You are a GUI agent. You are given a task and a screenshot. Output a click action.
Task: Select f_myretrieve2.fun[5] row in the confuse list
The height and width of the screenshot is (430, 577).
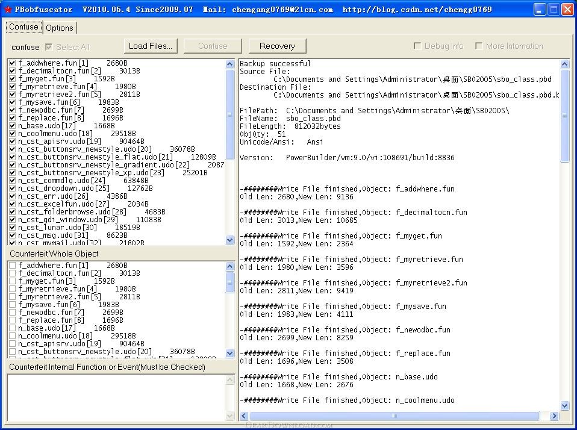79,94
